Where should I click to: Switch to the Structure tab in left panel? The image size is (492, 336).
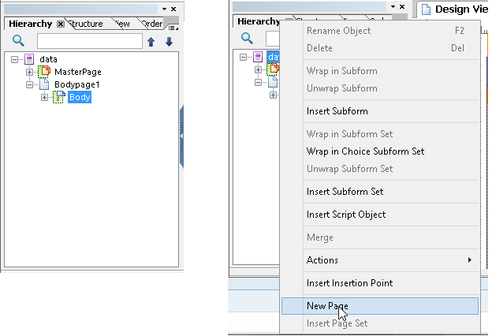86,24
